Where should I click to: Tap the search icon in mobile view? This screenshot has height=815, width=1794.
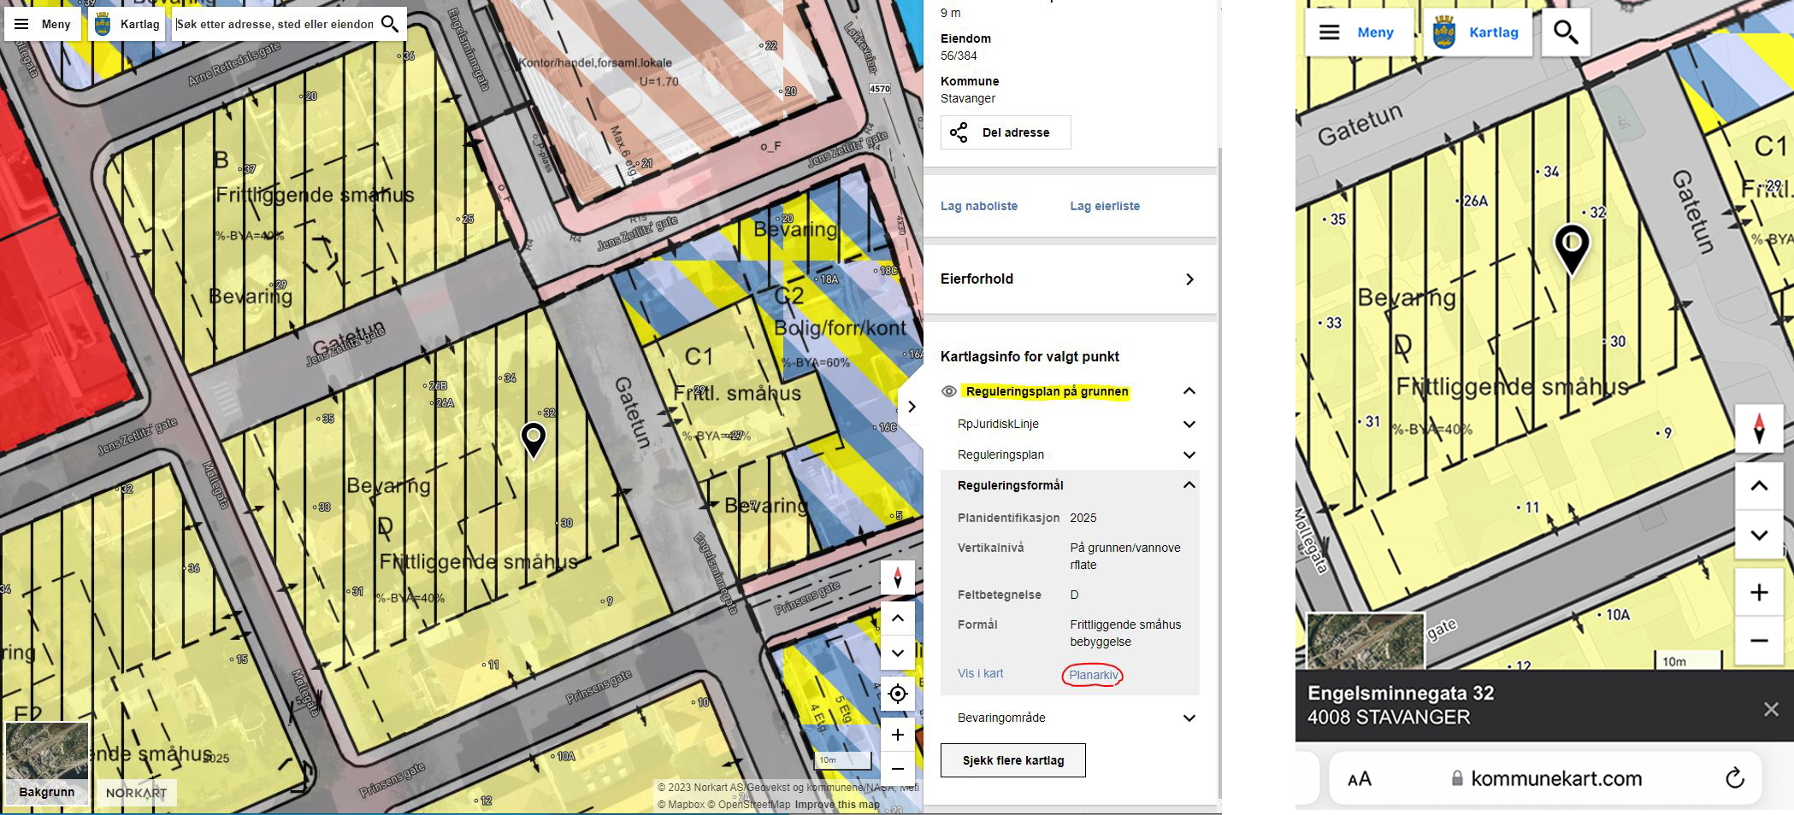[1567, 32]
